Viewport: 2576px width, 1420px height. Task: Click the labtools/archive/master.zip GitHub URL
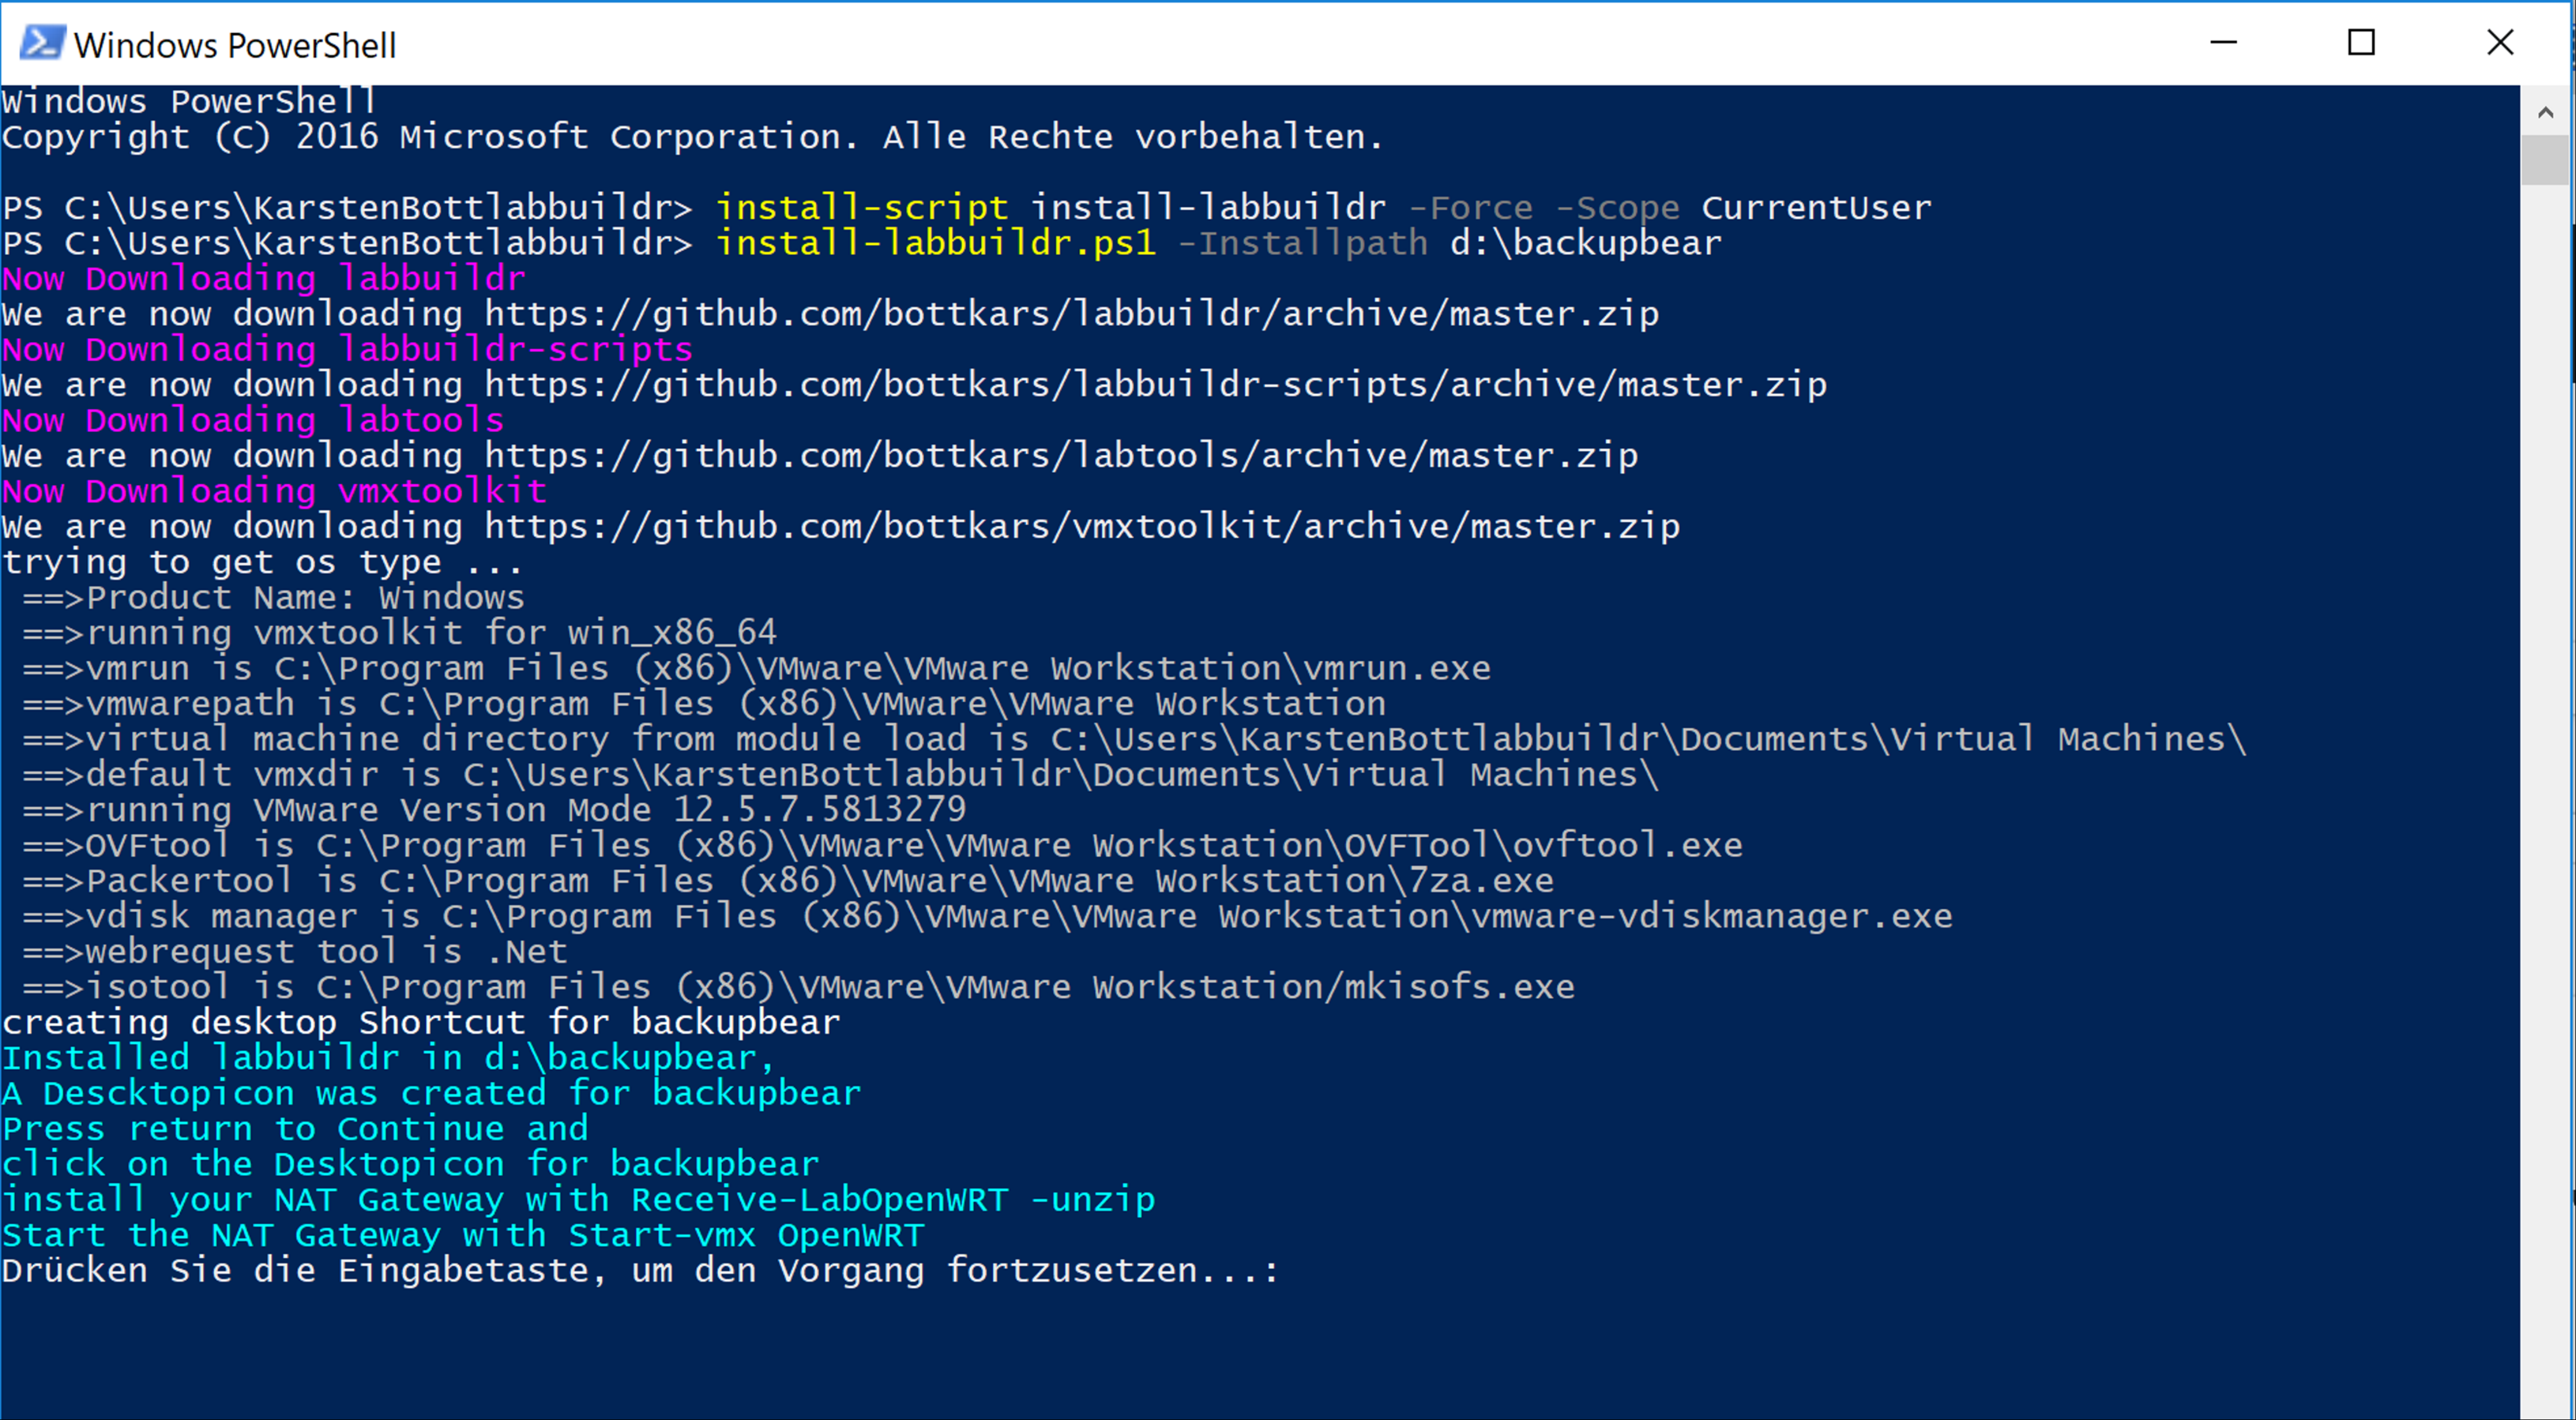coord(1061,456)
